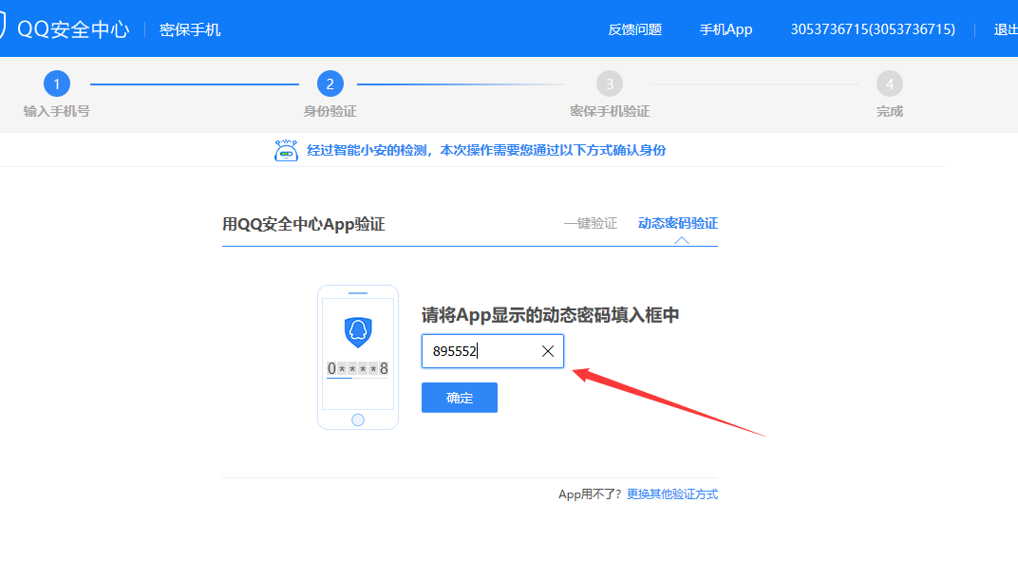Open 更换其他验证方式 link
The image size is (1018, 577).
click(672, 493)
